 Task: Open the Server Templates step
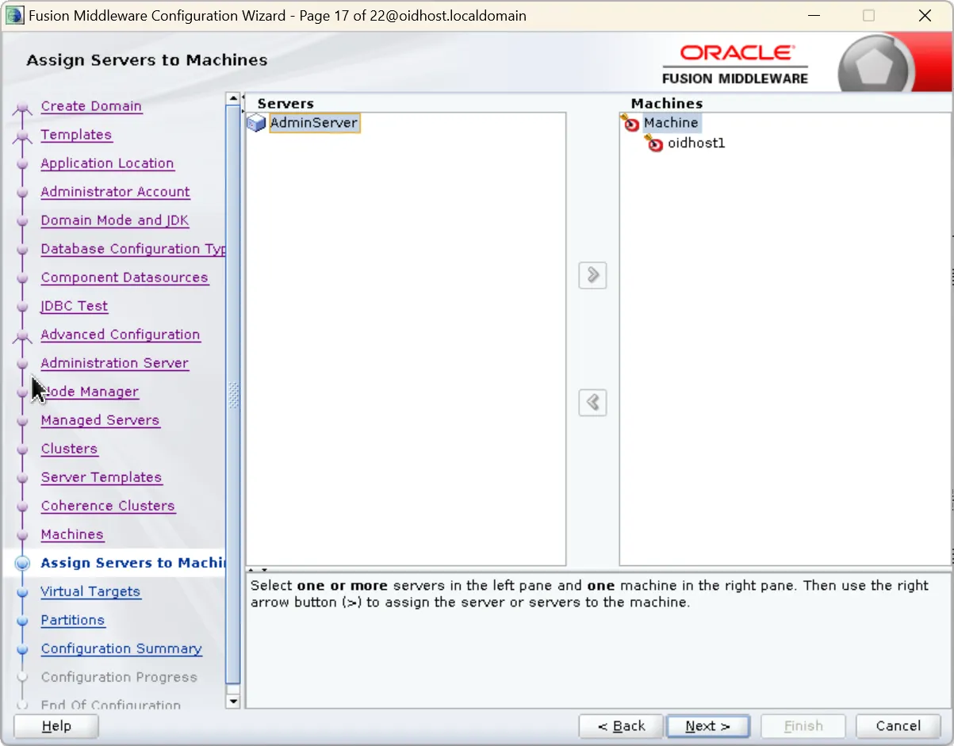102,477
